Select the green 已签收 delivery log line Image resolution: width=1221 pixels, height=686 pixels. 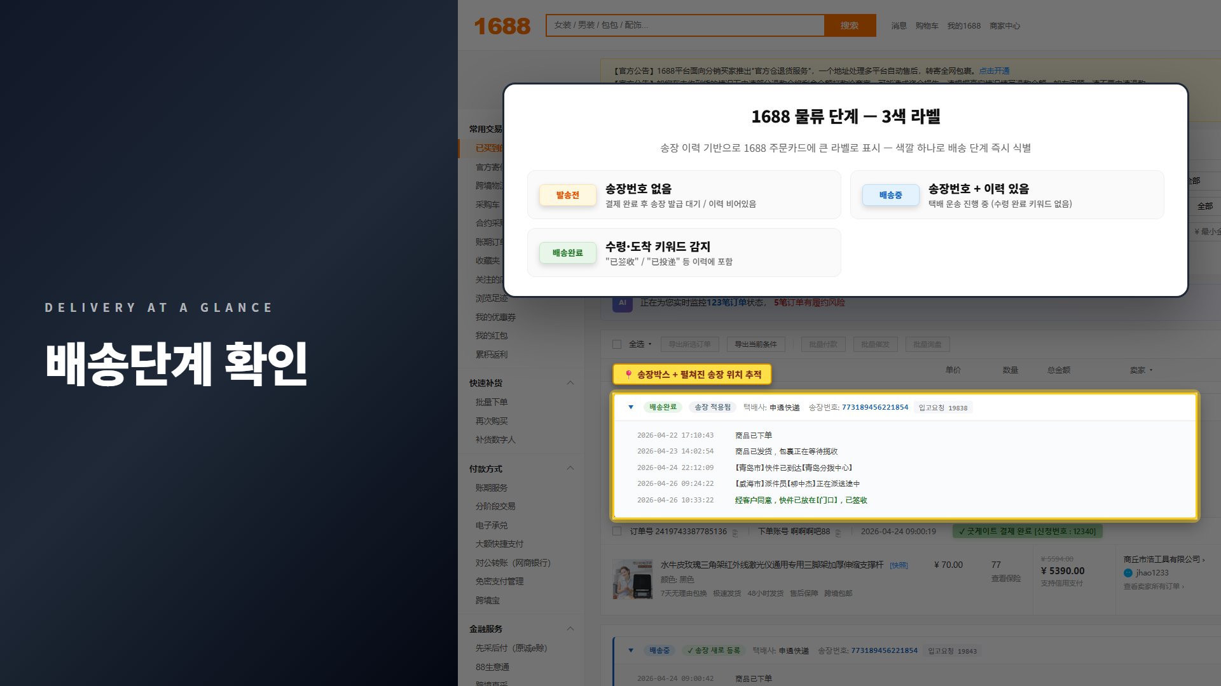click(x=801, y=501)
